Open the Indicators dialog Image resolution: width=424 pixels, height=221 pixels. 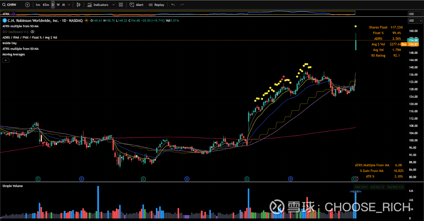[98, 5]
